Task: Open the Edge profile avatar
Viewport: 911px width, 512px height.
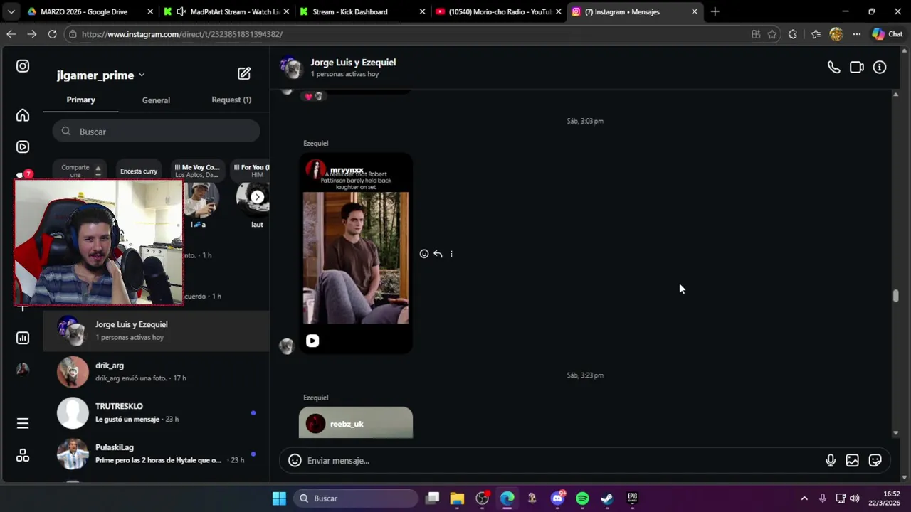Action: (836, 34)
